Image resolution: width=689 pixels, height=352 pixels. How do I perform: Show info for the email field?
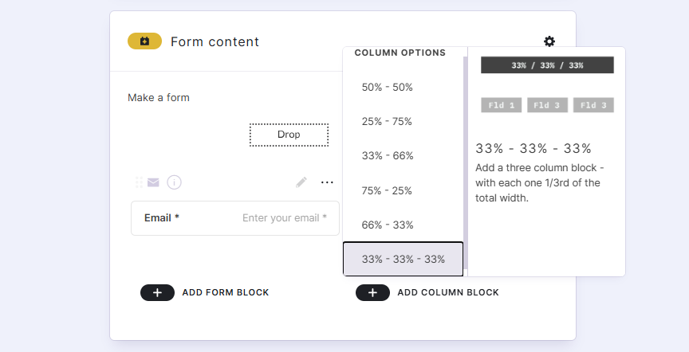click(174, 182)
